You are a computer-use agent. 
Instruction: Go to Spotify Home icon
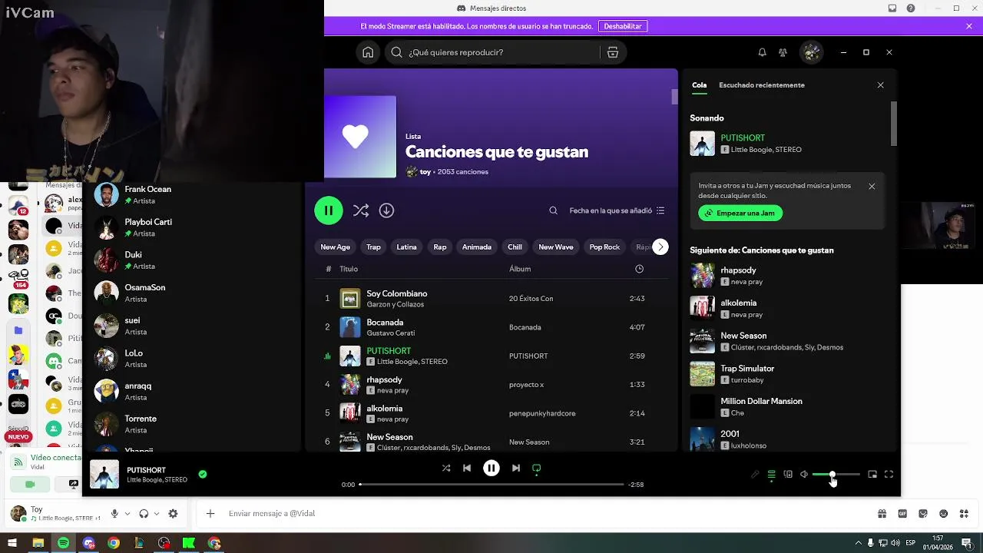click(368, 52)
